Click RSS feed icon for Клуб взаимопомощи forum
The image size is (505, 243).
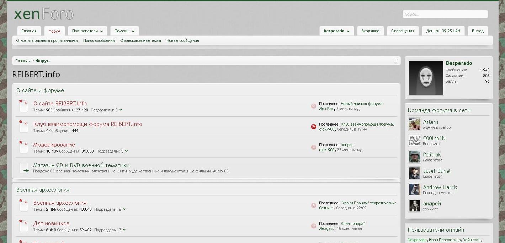(314, 127)
